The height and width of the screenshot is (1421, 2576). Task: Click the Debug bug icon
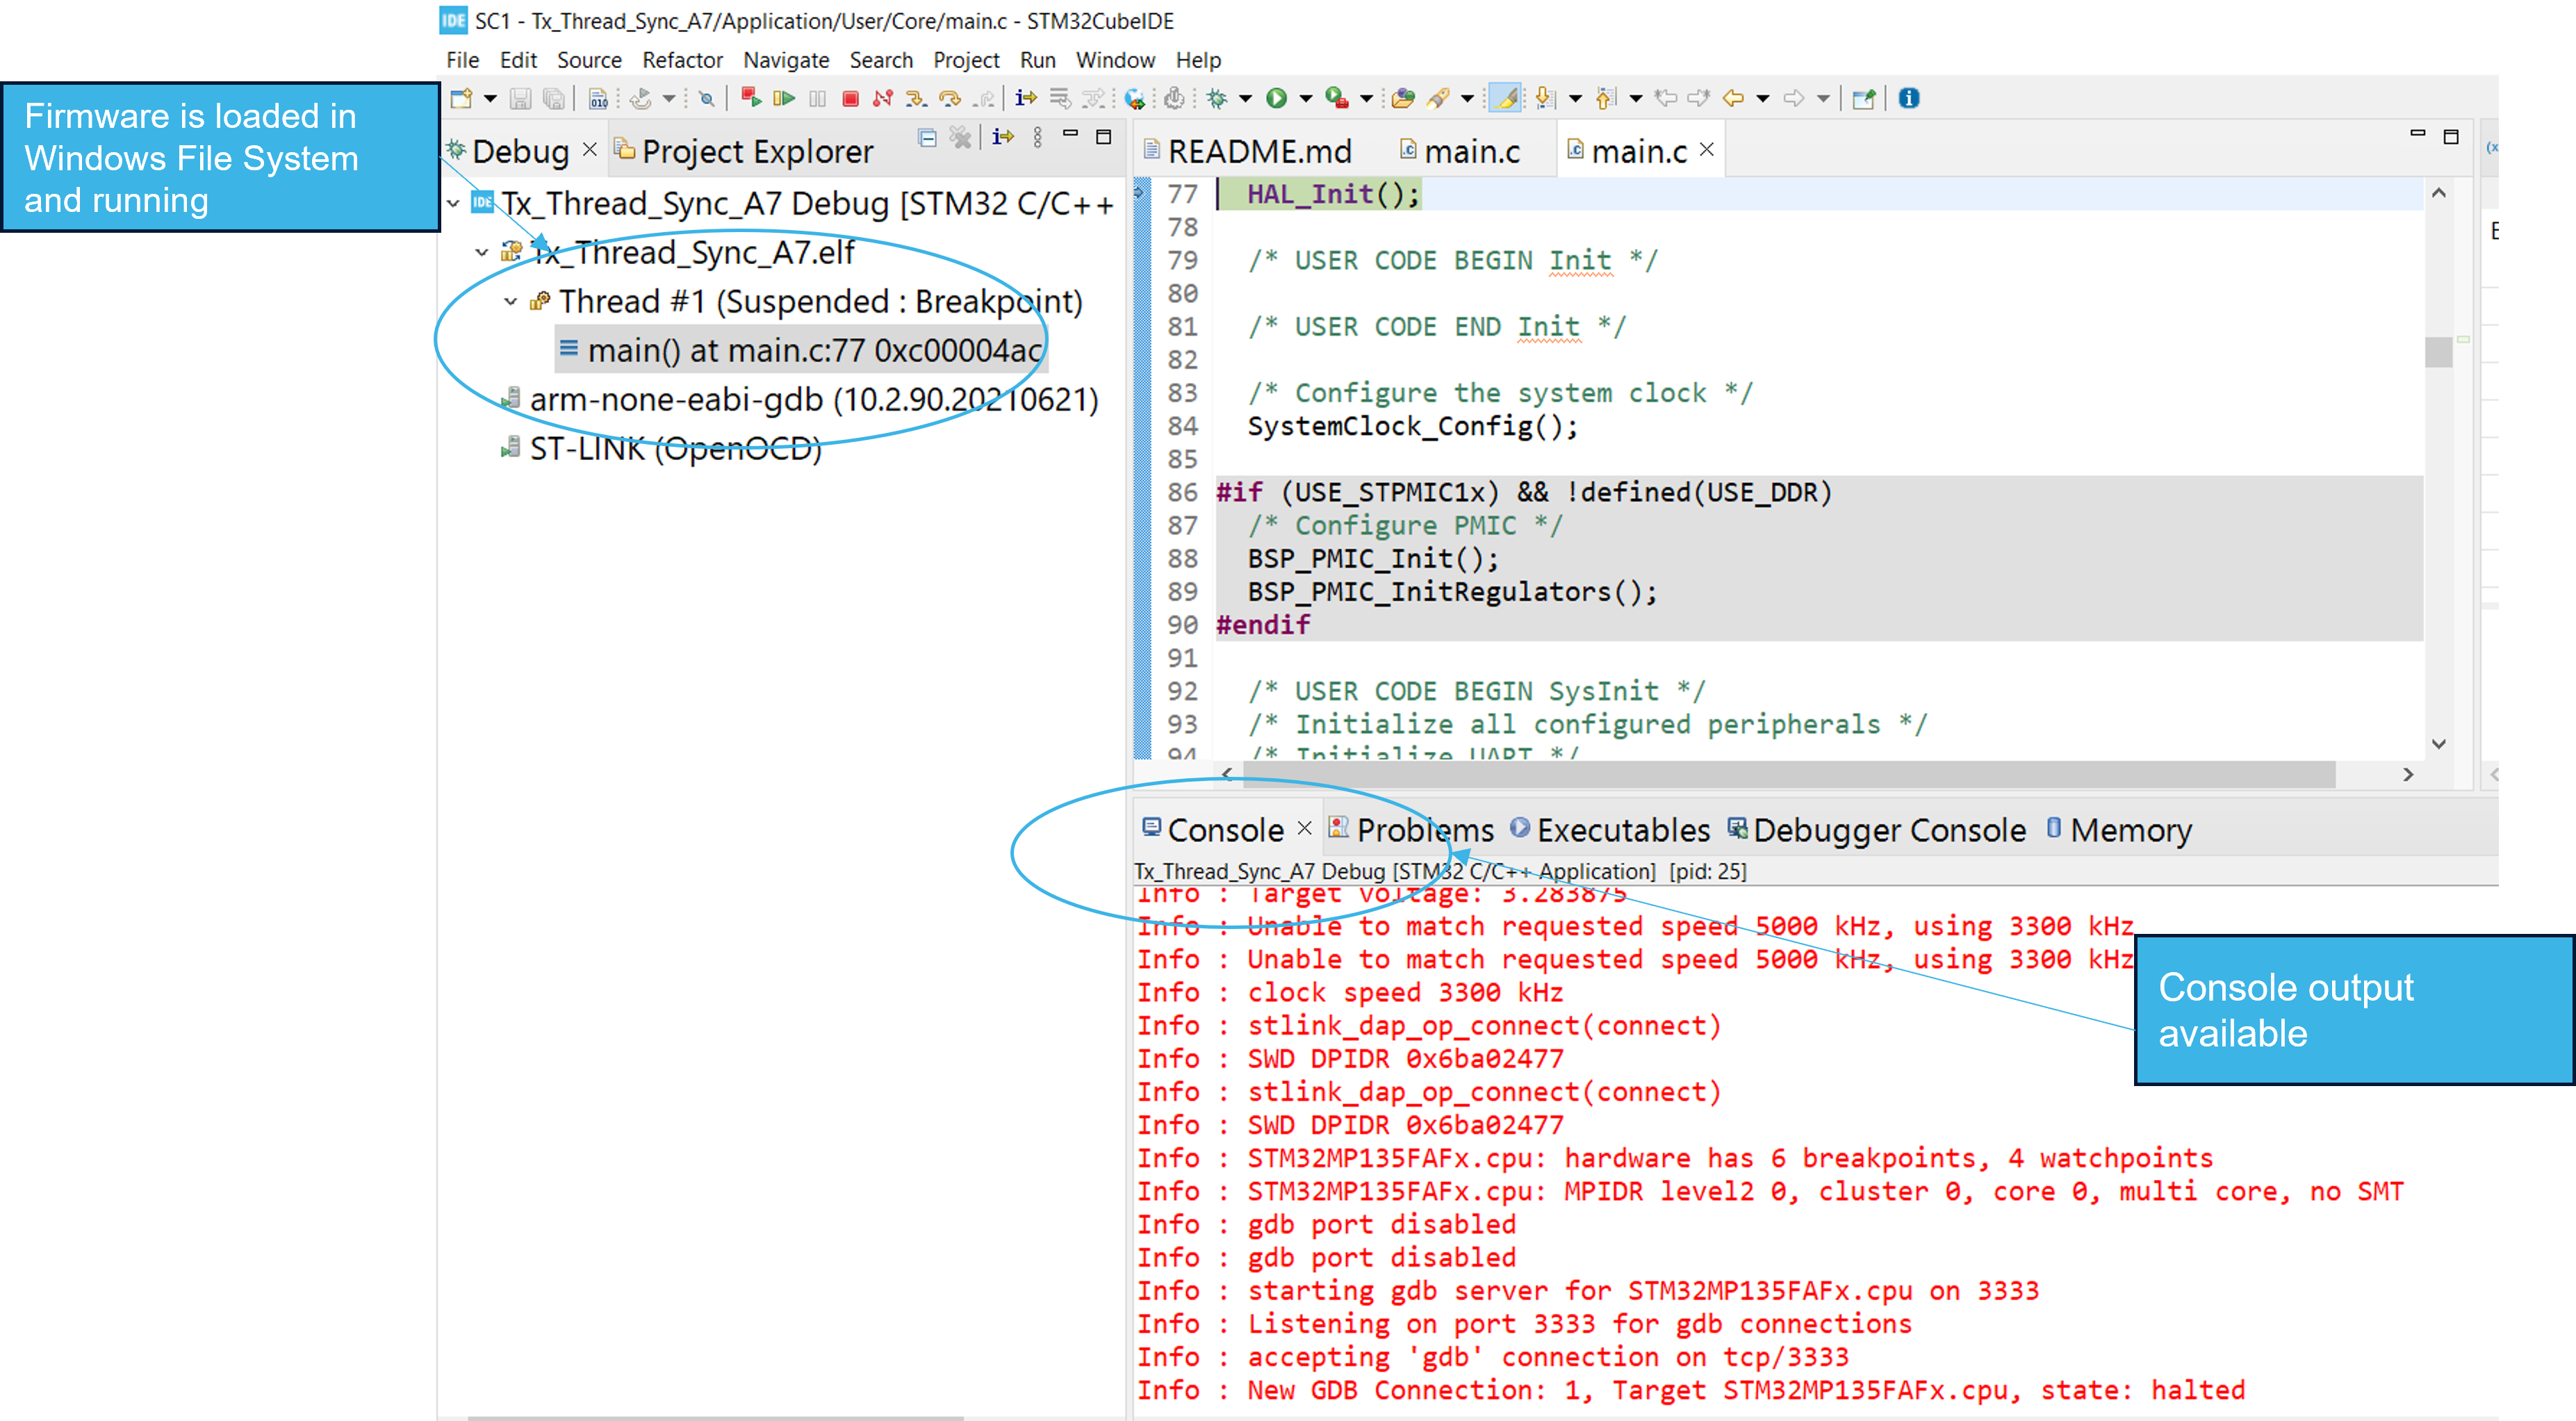click(x=1217, y=98)
